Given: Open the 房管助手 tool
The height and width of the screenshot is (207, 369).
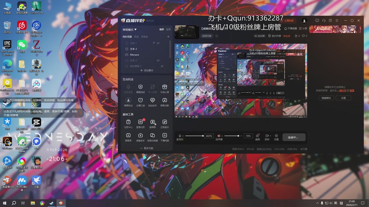Looking at the screenshot, I should click(141, 137).
